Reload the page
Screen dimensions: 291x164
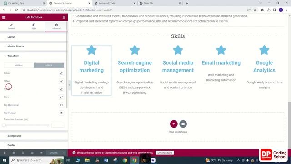click(16, 10)
